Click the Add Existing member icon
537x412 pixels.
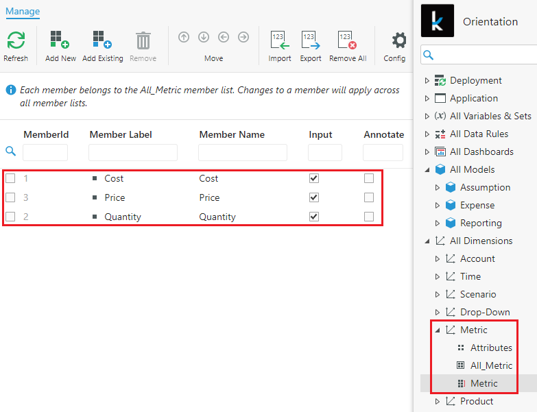(x=102, y=41)
